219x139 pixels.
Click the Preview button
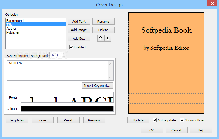[94, 120]
